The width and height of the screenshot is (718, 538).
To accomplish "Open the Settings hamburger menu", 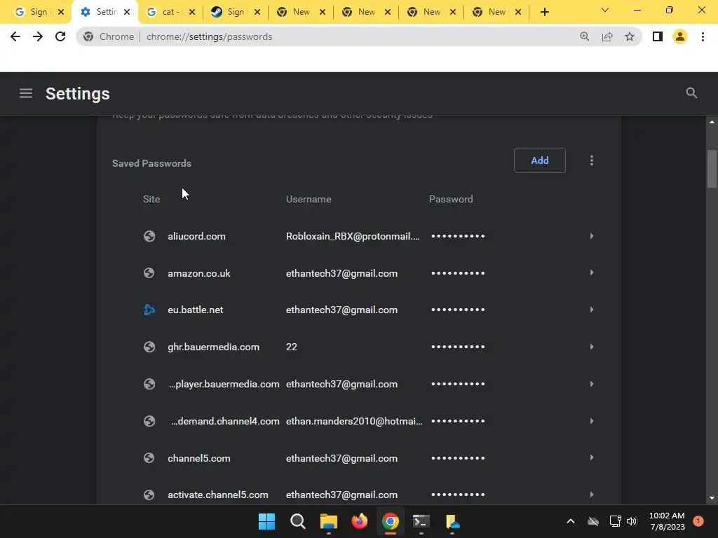I will point(26,93).
